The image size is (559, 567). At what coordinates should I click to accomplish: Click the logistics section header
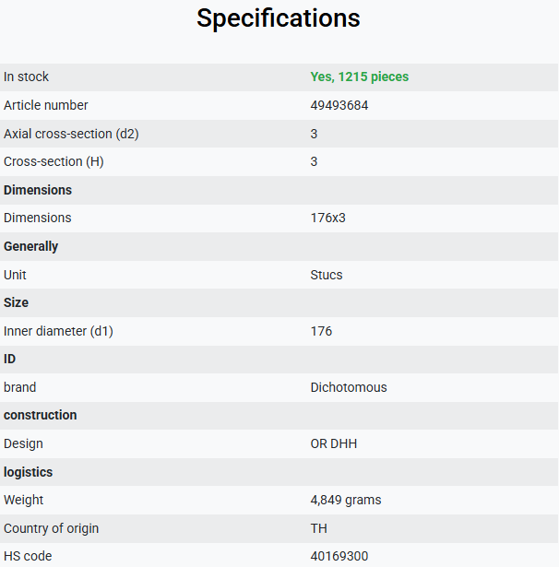click(x=28, y=472)
